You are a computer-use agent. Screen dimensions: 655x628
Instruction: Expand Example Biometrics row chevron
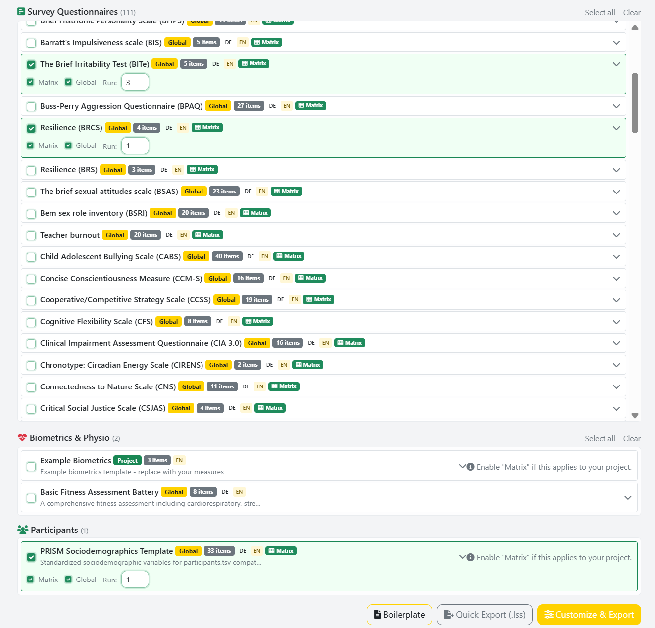coord(463,466)
